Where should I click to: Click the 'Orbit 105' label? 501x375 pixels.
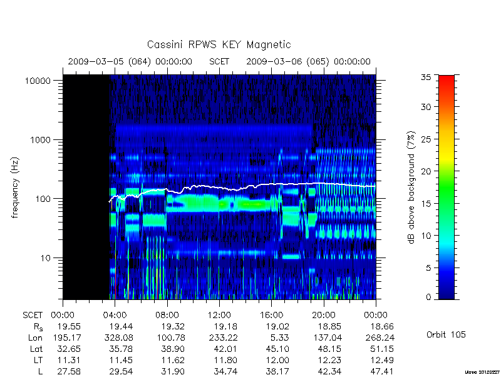tap(446, 335)
